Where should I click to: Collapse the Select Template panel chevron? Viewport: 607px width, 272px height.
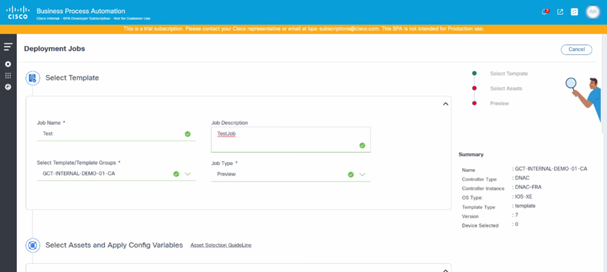(446, 104)
